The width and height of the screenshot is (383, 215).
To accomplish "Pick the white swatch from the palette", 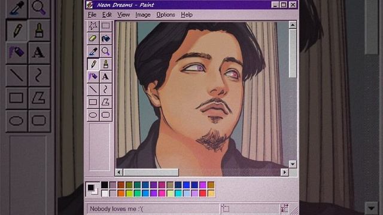I will coord(105,193).
